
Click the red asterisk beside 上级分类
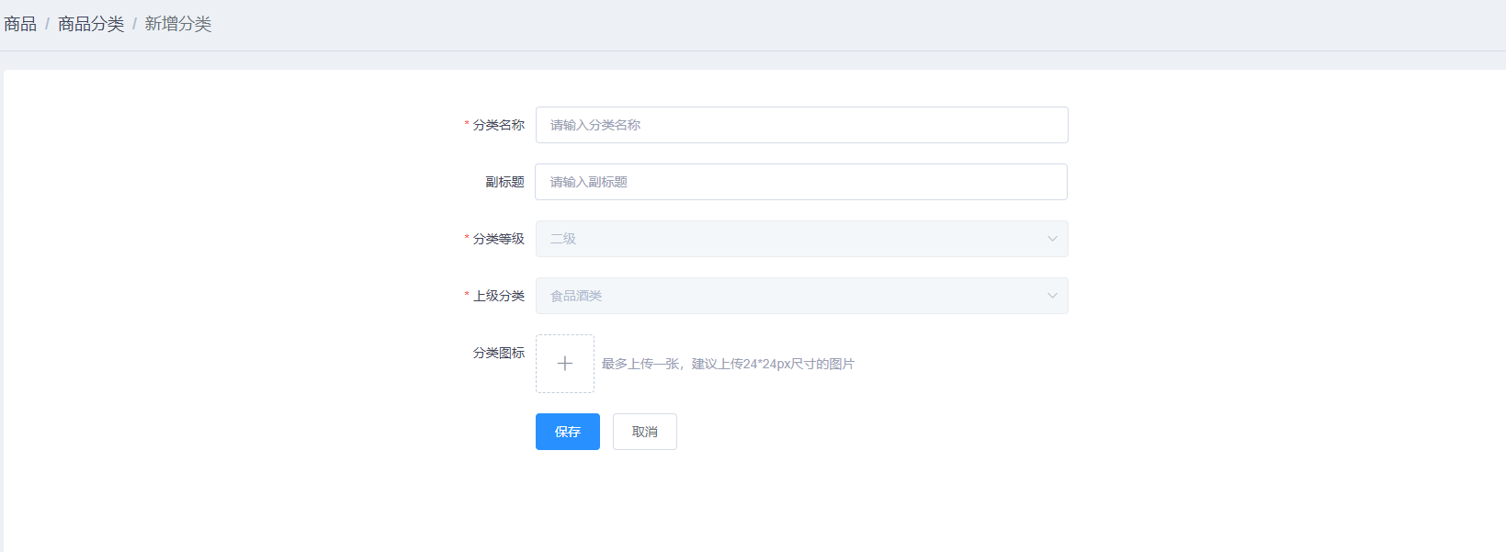(x=467, y=295)
